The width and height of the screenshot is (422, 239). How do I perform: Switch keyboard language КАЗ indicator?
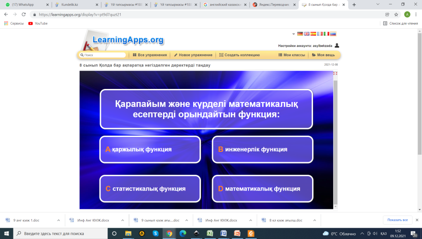pyautogui.click(x=384, y=233)
